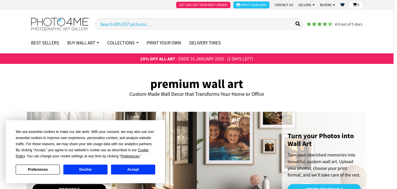Image resolution: width=397 pixels, height=189 pixels.
Task: Open Delivery Times page
Action: [205, 43]
